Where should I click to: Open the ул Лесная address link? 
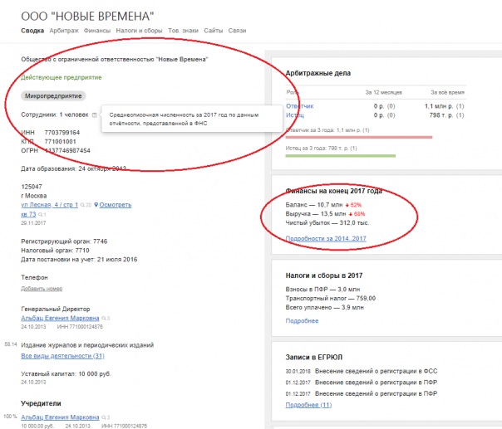[x=52, y=204]
